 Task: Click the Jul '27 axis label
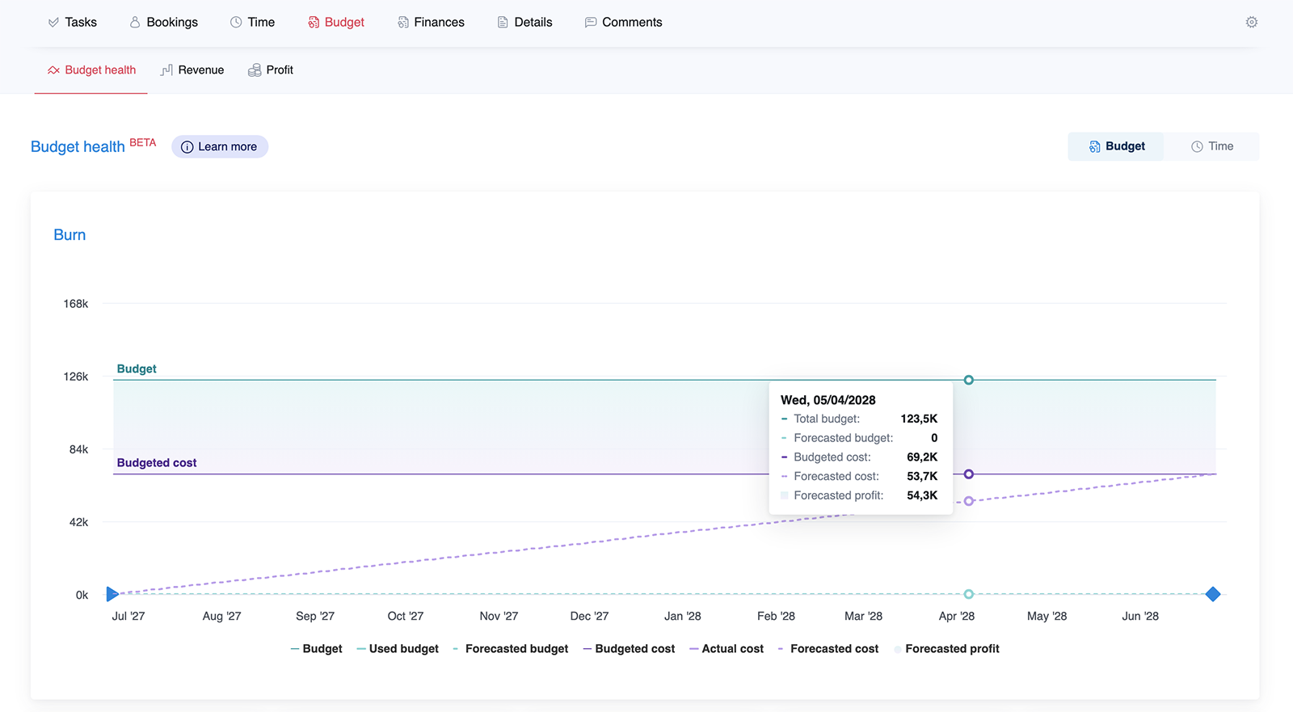point(128,617)
